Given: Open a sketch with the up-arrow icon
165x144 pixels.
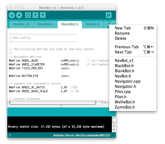Looking at the screenshot, I should 35,15.
